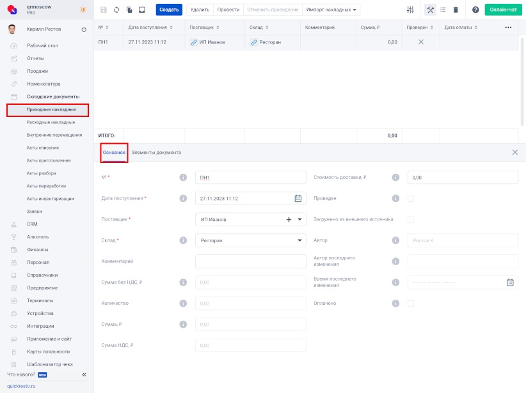This screenshot has width=526, height=393.
Task: Open the filter sliders settings icon
Action: point(410,10)
